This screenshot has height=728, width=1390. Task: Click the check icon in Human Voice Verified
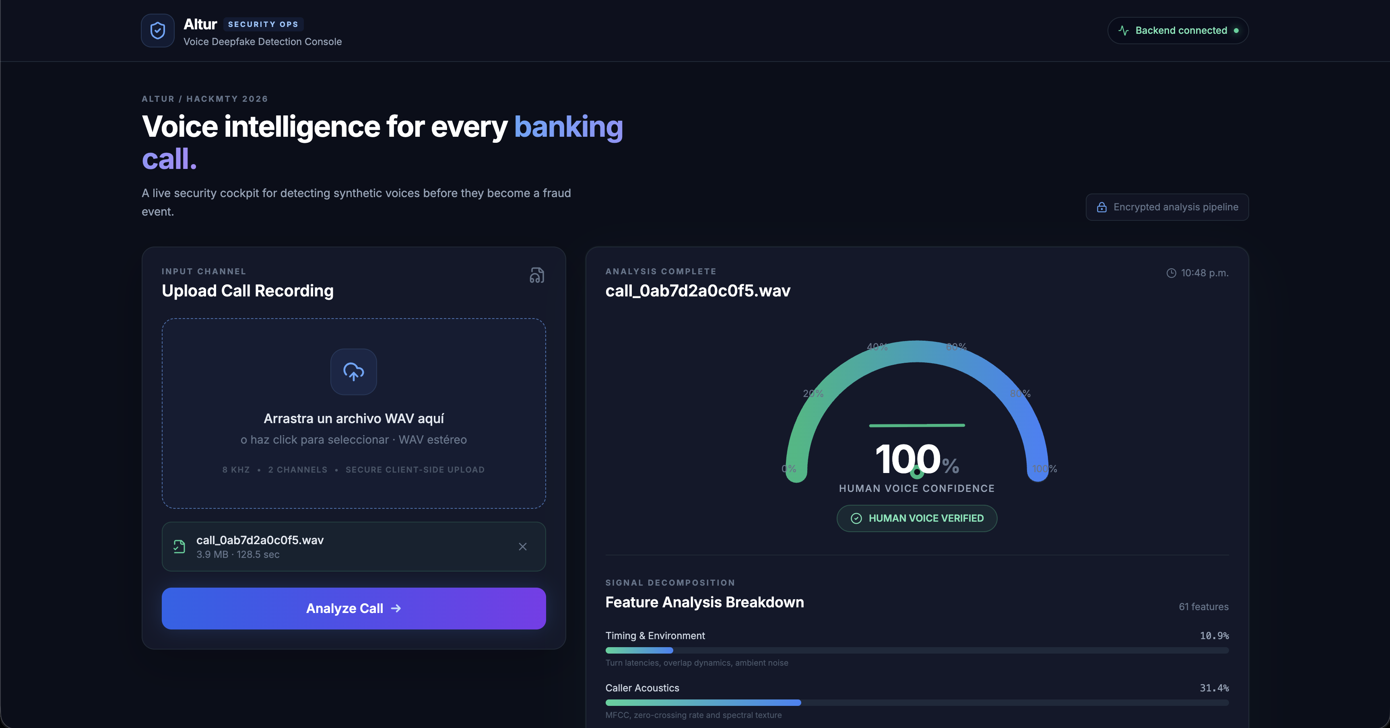[x=856, y=518]
